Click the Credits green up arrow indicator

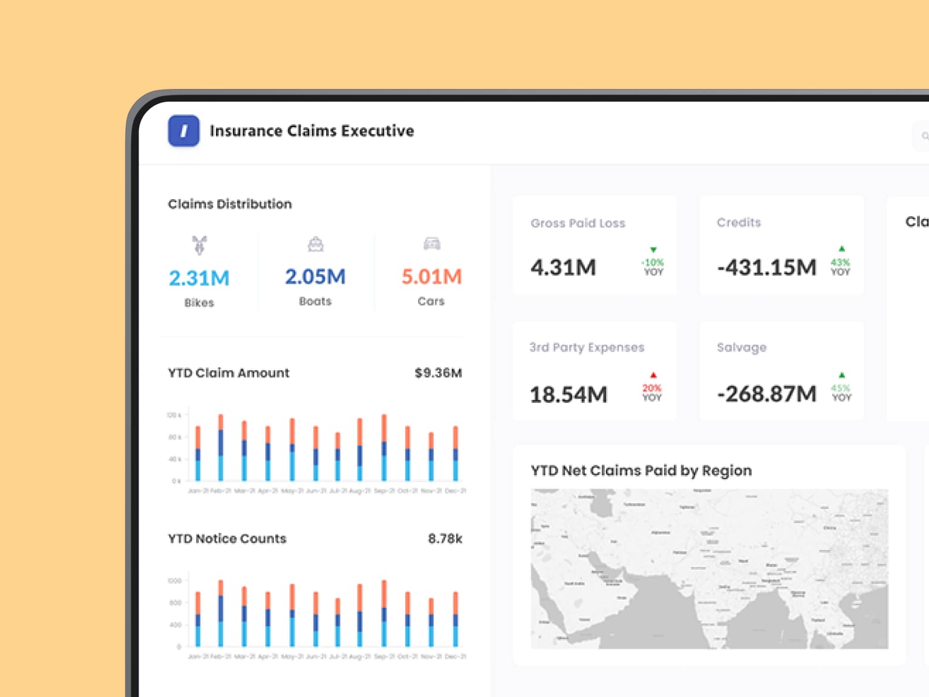click(x=841, y=249)
